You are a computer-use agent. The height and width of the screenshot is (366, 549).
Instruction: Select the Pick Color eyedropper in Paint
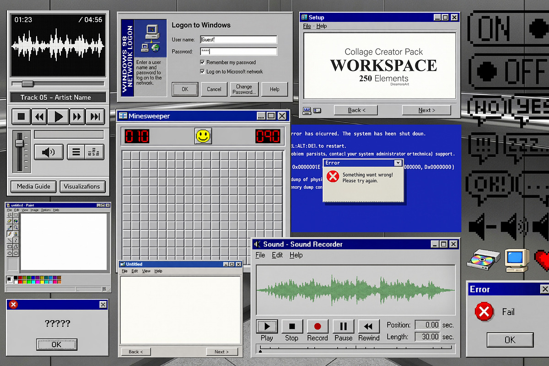(x=10, y=227)
